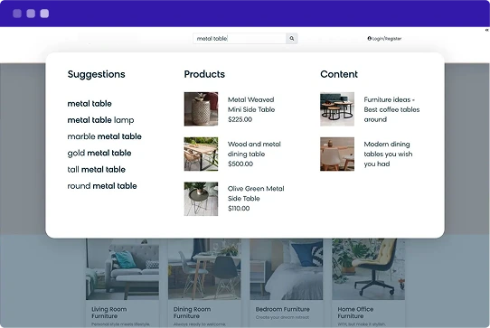
Task: Choose the 'metal table lamp' suggestion
Action: [x=100, y=120]
